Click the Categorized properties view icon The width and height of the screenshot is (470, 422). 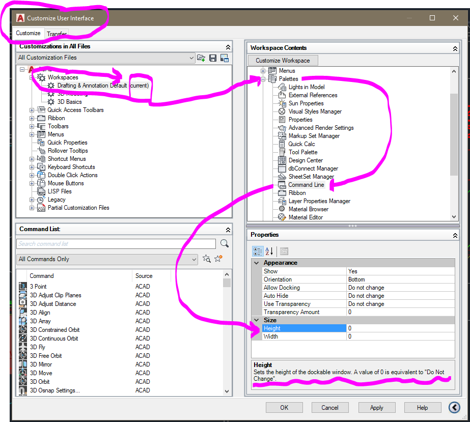258,251
